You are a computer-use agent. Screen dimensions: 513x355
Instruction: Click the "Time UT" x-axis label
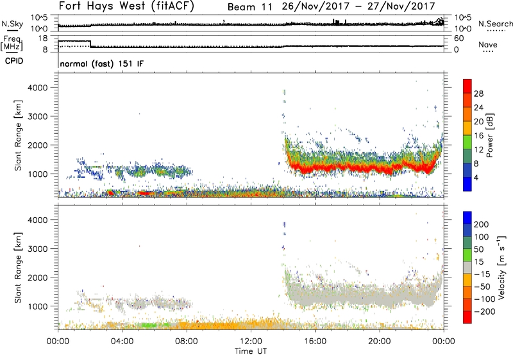point(251,351)
